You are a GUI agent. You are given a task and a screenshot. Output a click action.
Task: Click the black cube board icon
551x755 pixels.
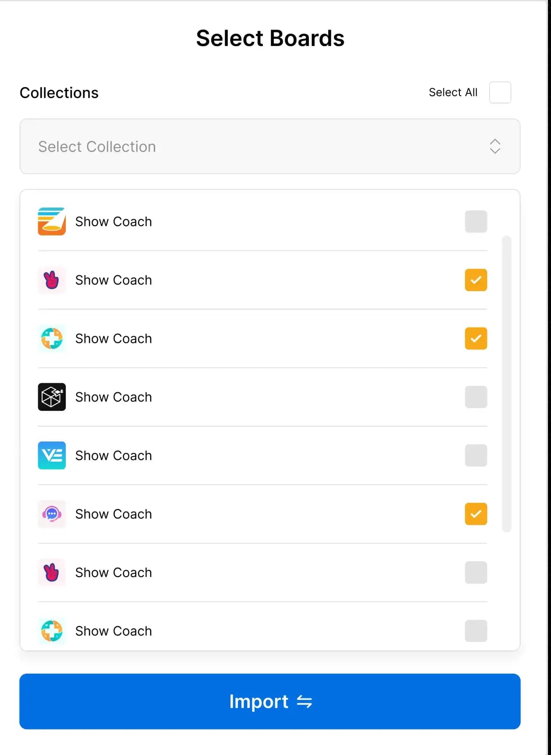pos(52,397)
